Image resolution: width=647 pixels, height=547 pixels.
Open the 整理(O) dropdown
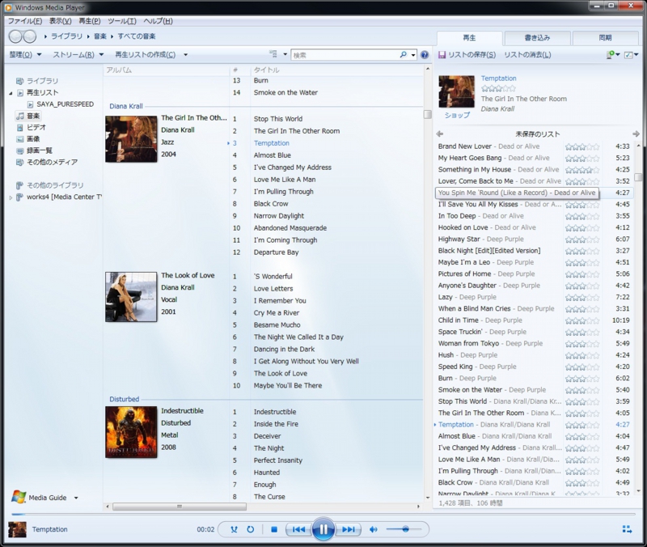click(x=26, y=54)
